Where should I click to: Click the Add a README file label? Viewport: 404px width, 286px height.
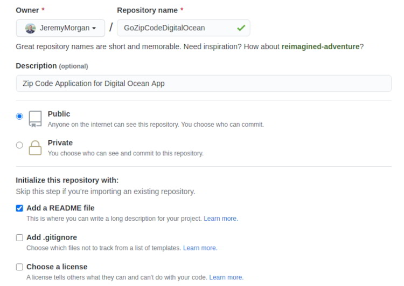(60, 208)
